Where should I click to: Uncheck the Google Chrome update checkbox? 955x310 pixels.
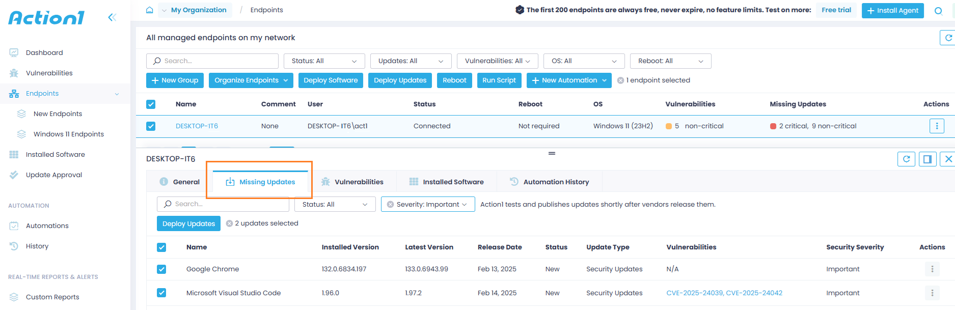pyautogui.click(x=161, y=269)
